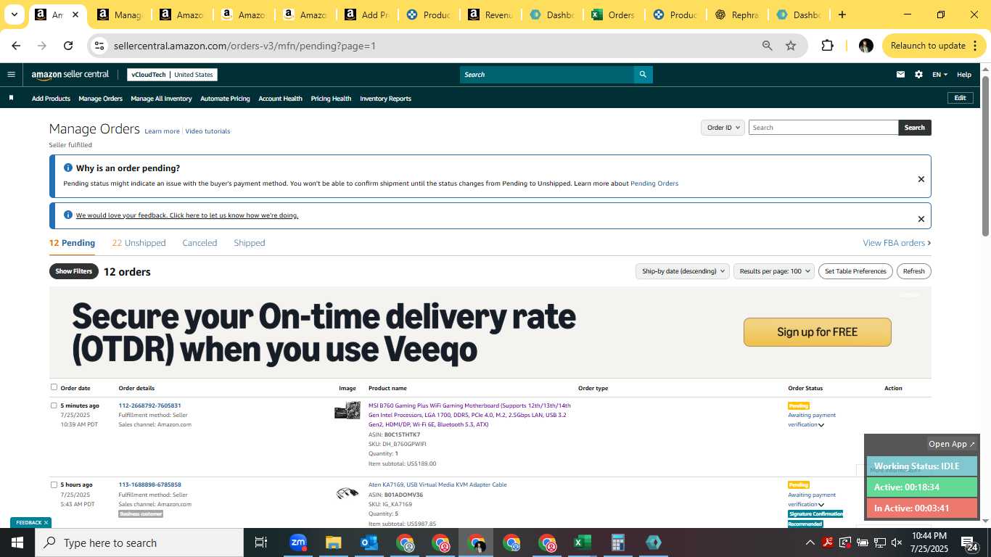This screenshot has width=991, height=557.
Task: Open Zoom from the taskbar
Action: pos(297,542)
